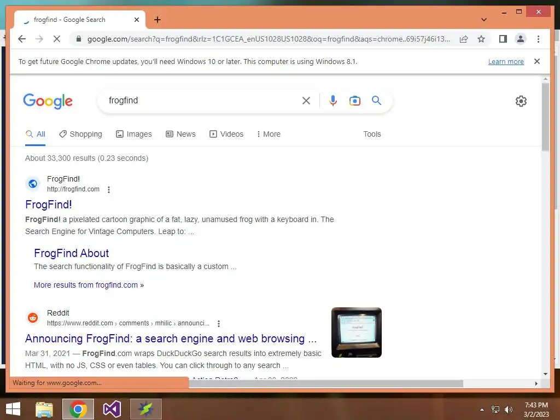Clear the search box text
Viewport: 560px width, 420px height.
(306, 101)
